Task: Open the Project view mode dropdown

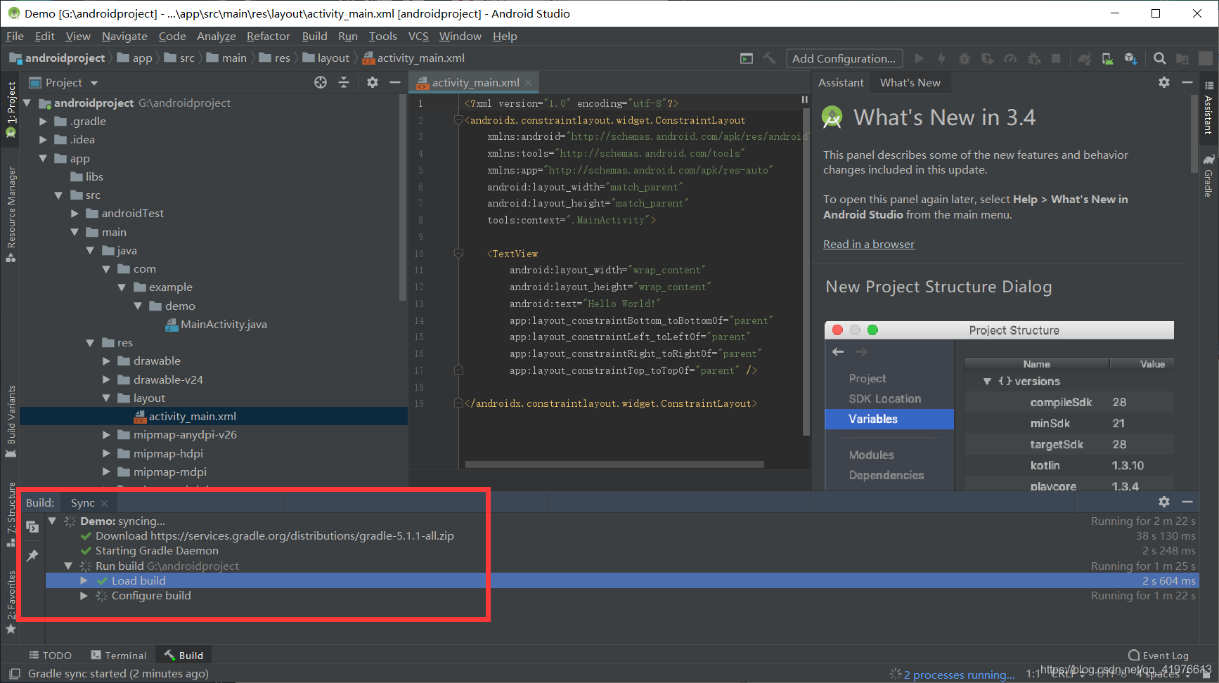Action: tap(94, 82)
